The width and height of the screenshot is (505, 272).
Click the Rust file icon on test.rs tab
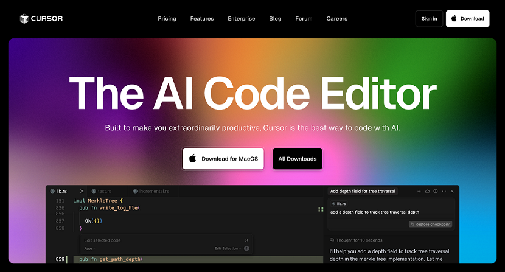[x=94, y=191]
